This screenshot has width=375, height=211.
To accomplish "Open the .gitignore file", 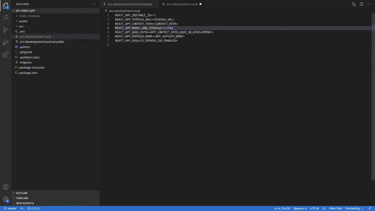I will coord(26,52).
